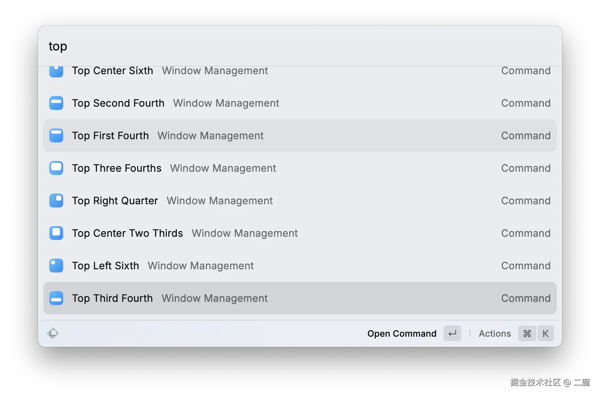This screenshot has height=397, width=600.
Task: Click the Top Third Fourth layout icon
Action: (56, 298)
